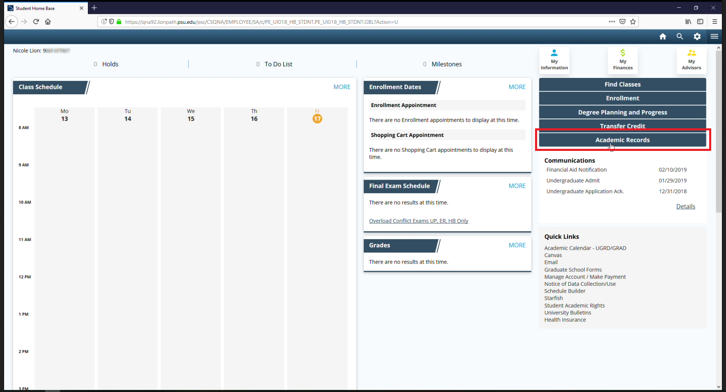Open the Firefox application menu

(715, 22)
